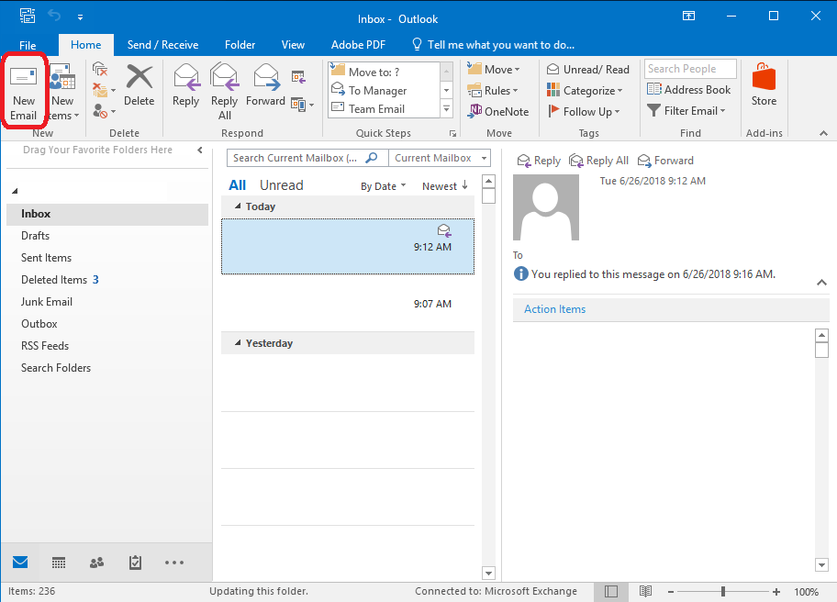Collapse the Today group
This screenshot has height=602, width=837.
[x=238, y=206]
